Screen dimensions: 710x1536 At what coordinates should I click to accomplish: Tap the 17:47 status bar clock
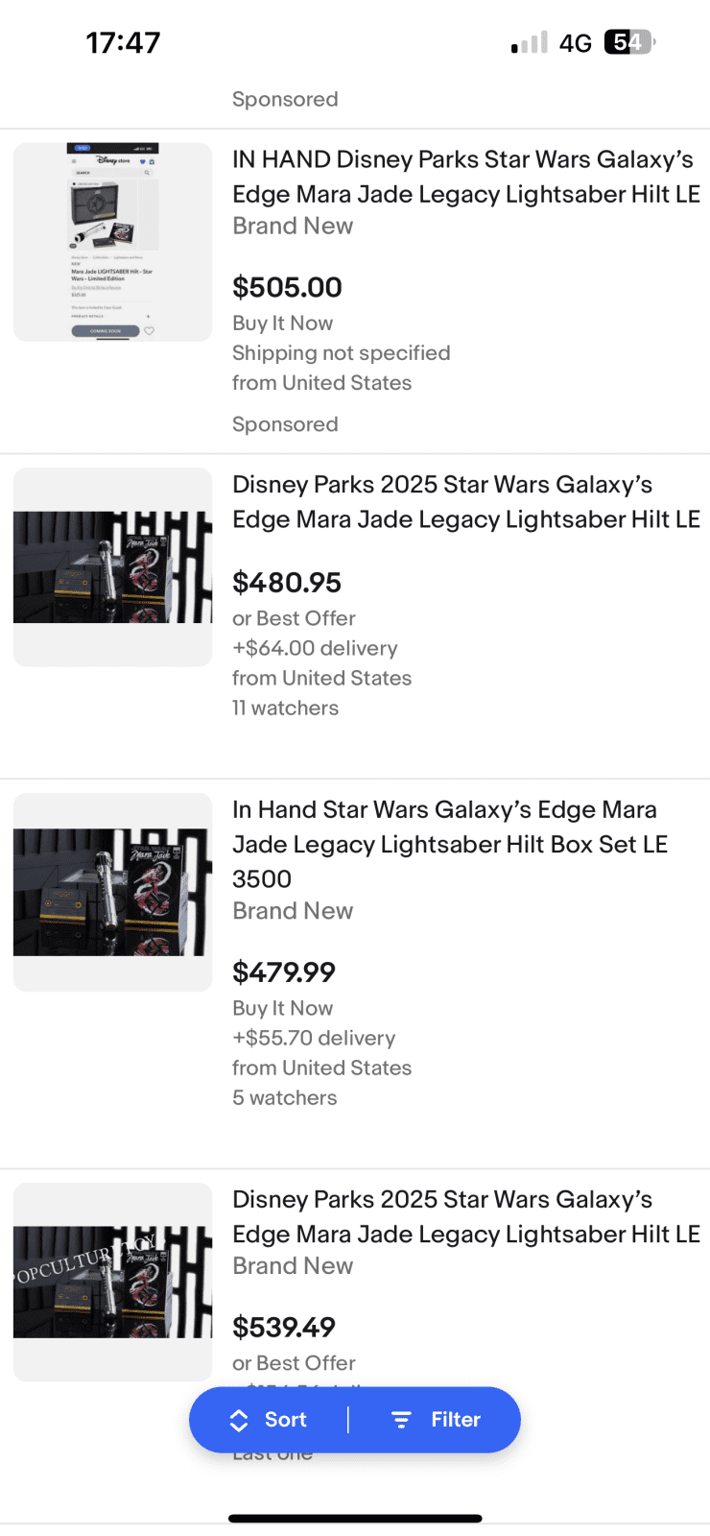[123, 42]
